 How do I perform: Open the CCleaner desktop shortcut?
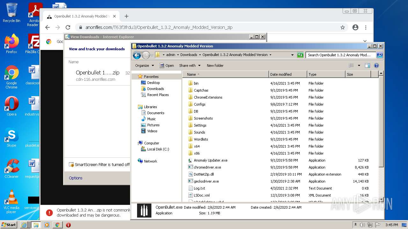point(11,169)
